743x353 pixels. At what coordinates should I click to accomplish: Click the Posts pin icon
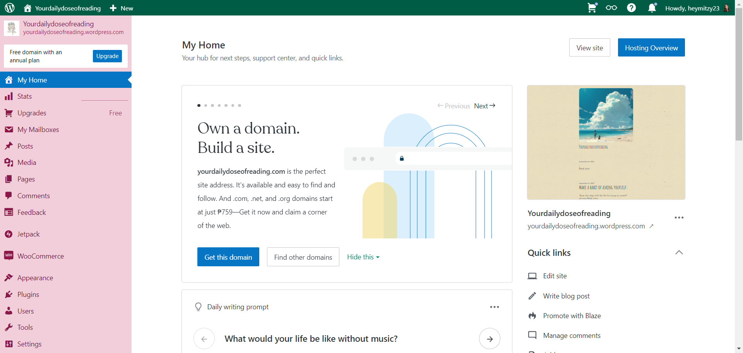(x=9, y=146)
